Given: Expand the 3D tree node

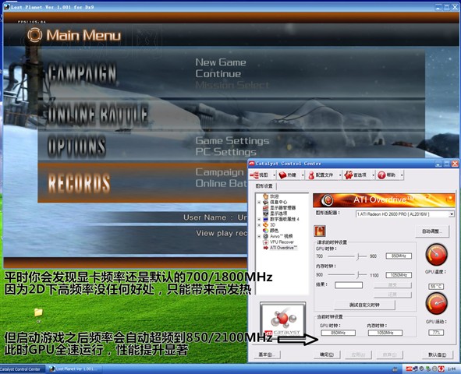Looking at the screenshot, I should point(259,225).
